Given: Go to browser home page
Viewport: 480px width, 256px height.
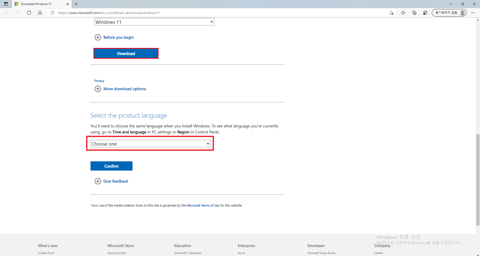Looking at the screenshot, I should tap(40, 13).
